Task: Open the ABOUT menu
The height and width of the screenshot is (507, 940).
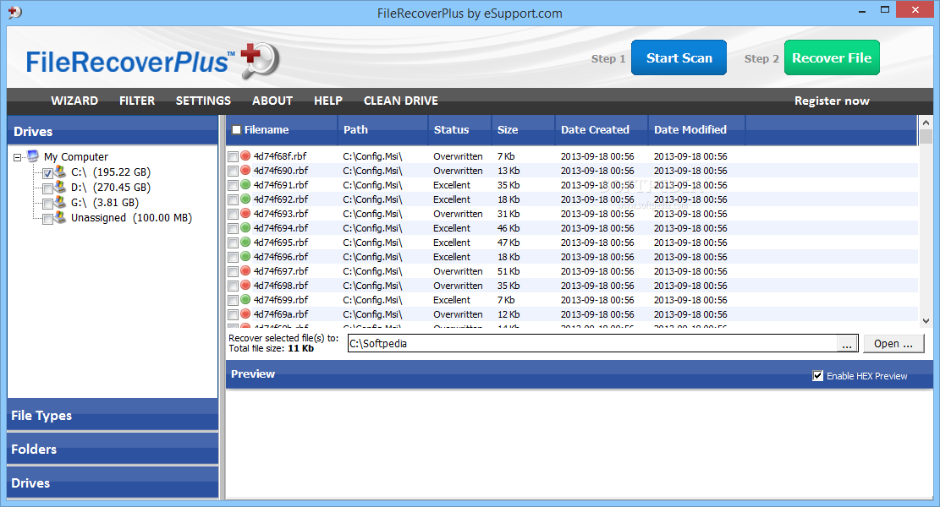Action: (x=272, y=101)
